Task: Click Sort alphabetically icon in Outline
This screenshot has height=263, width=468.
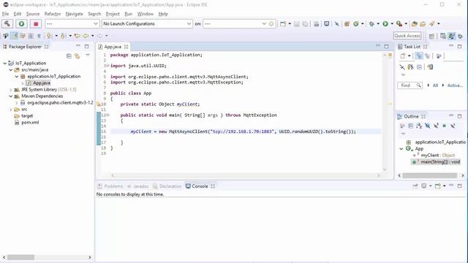Action: pos(419,126)
